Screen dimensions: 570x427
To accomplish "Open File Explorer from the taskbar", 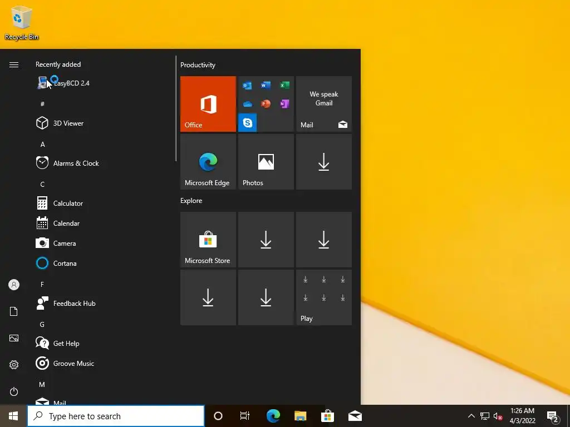I will pos(300,416).
